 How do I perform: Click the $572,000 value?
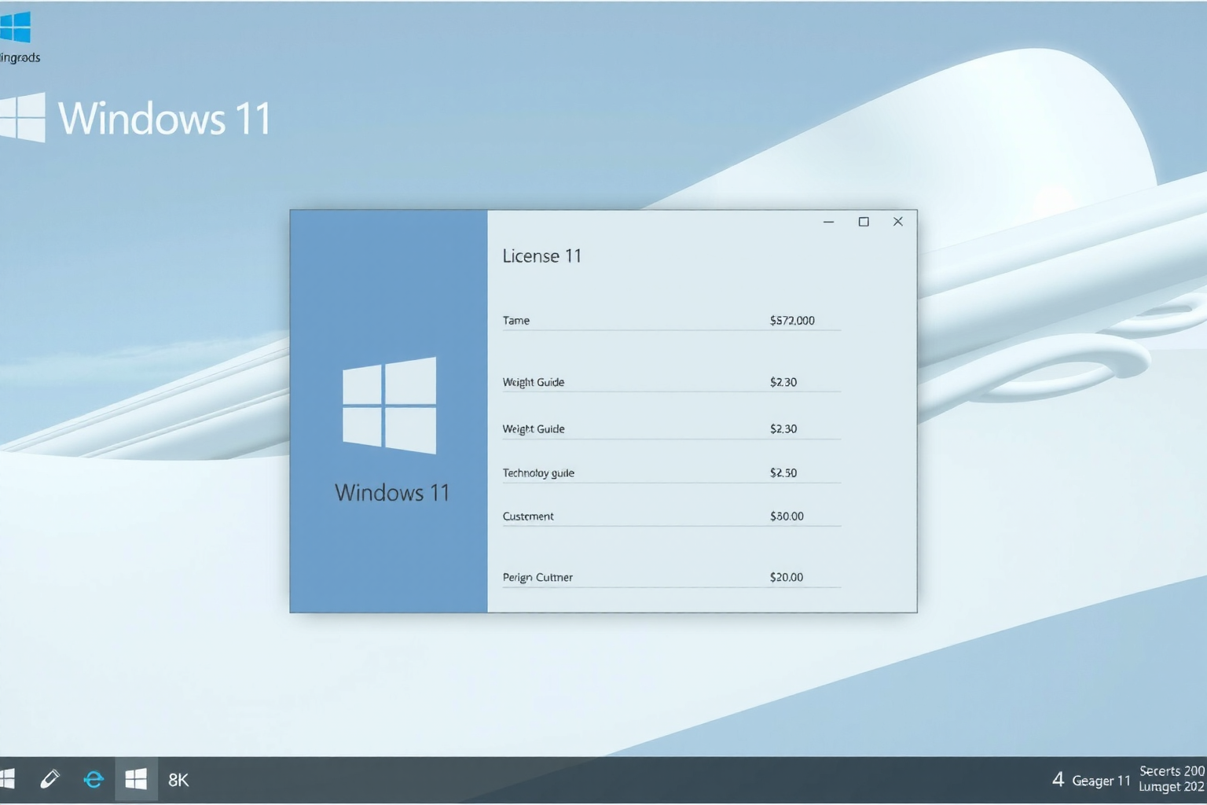[x=792, y=320]
